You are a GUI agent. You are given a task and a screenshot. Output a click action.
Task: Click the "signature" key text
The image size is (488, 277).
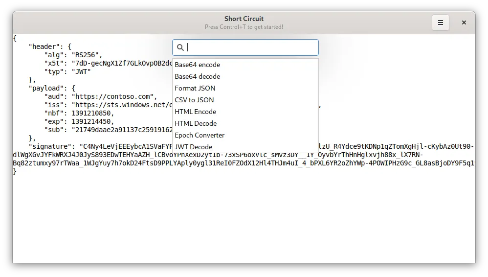click(50, 146)
